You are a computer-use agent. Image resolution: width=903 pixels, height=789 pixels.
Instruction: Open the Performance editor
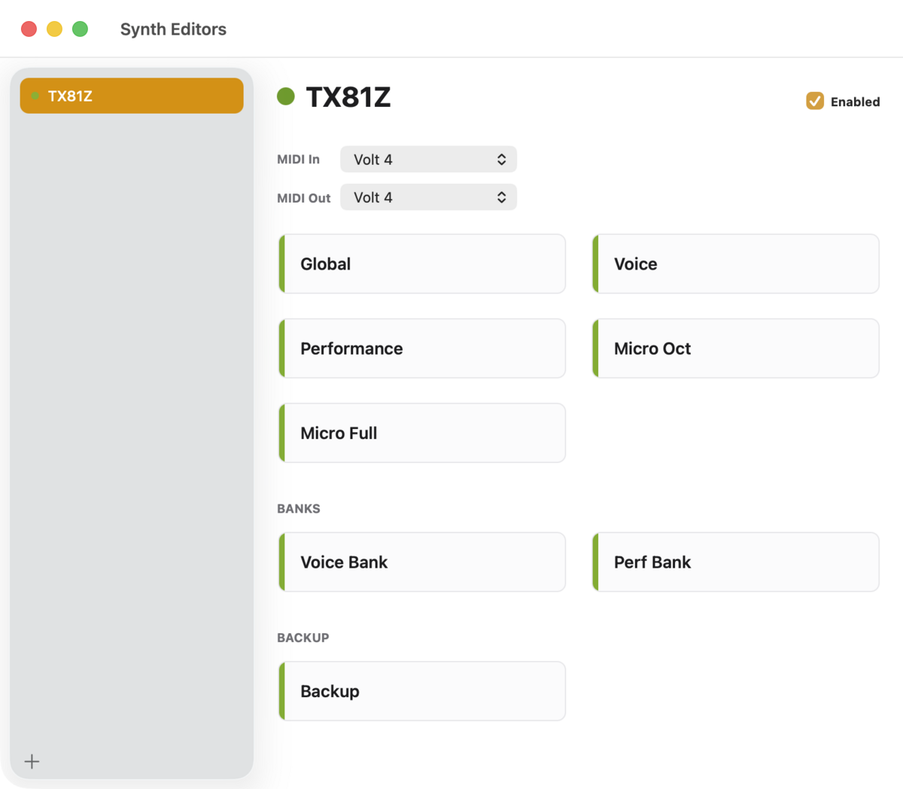pos(422,349)
